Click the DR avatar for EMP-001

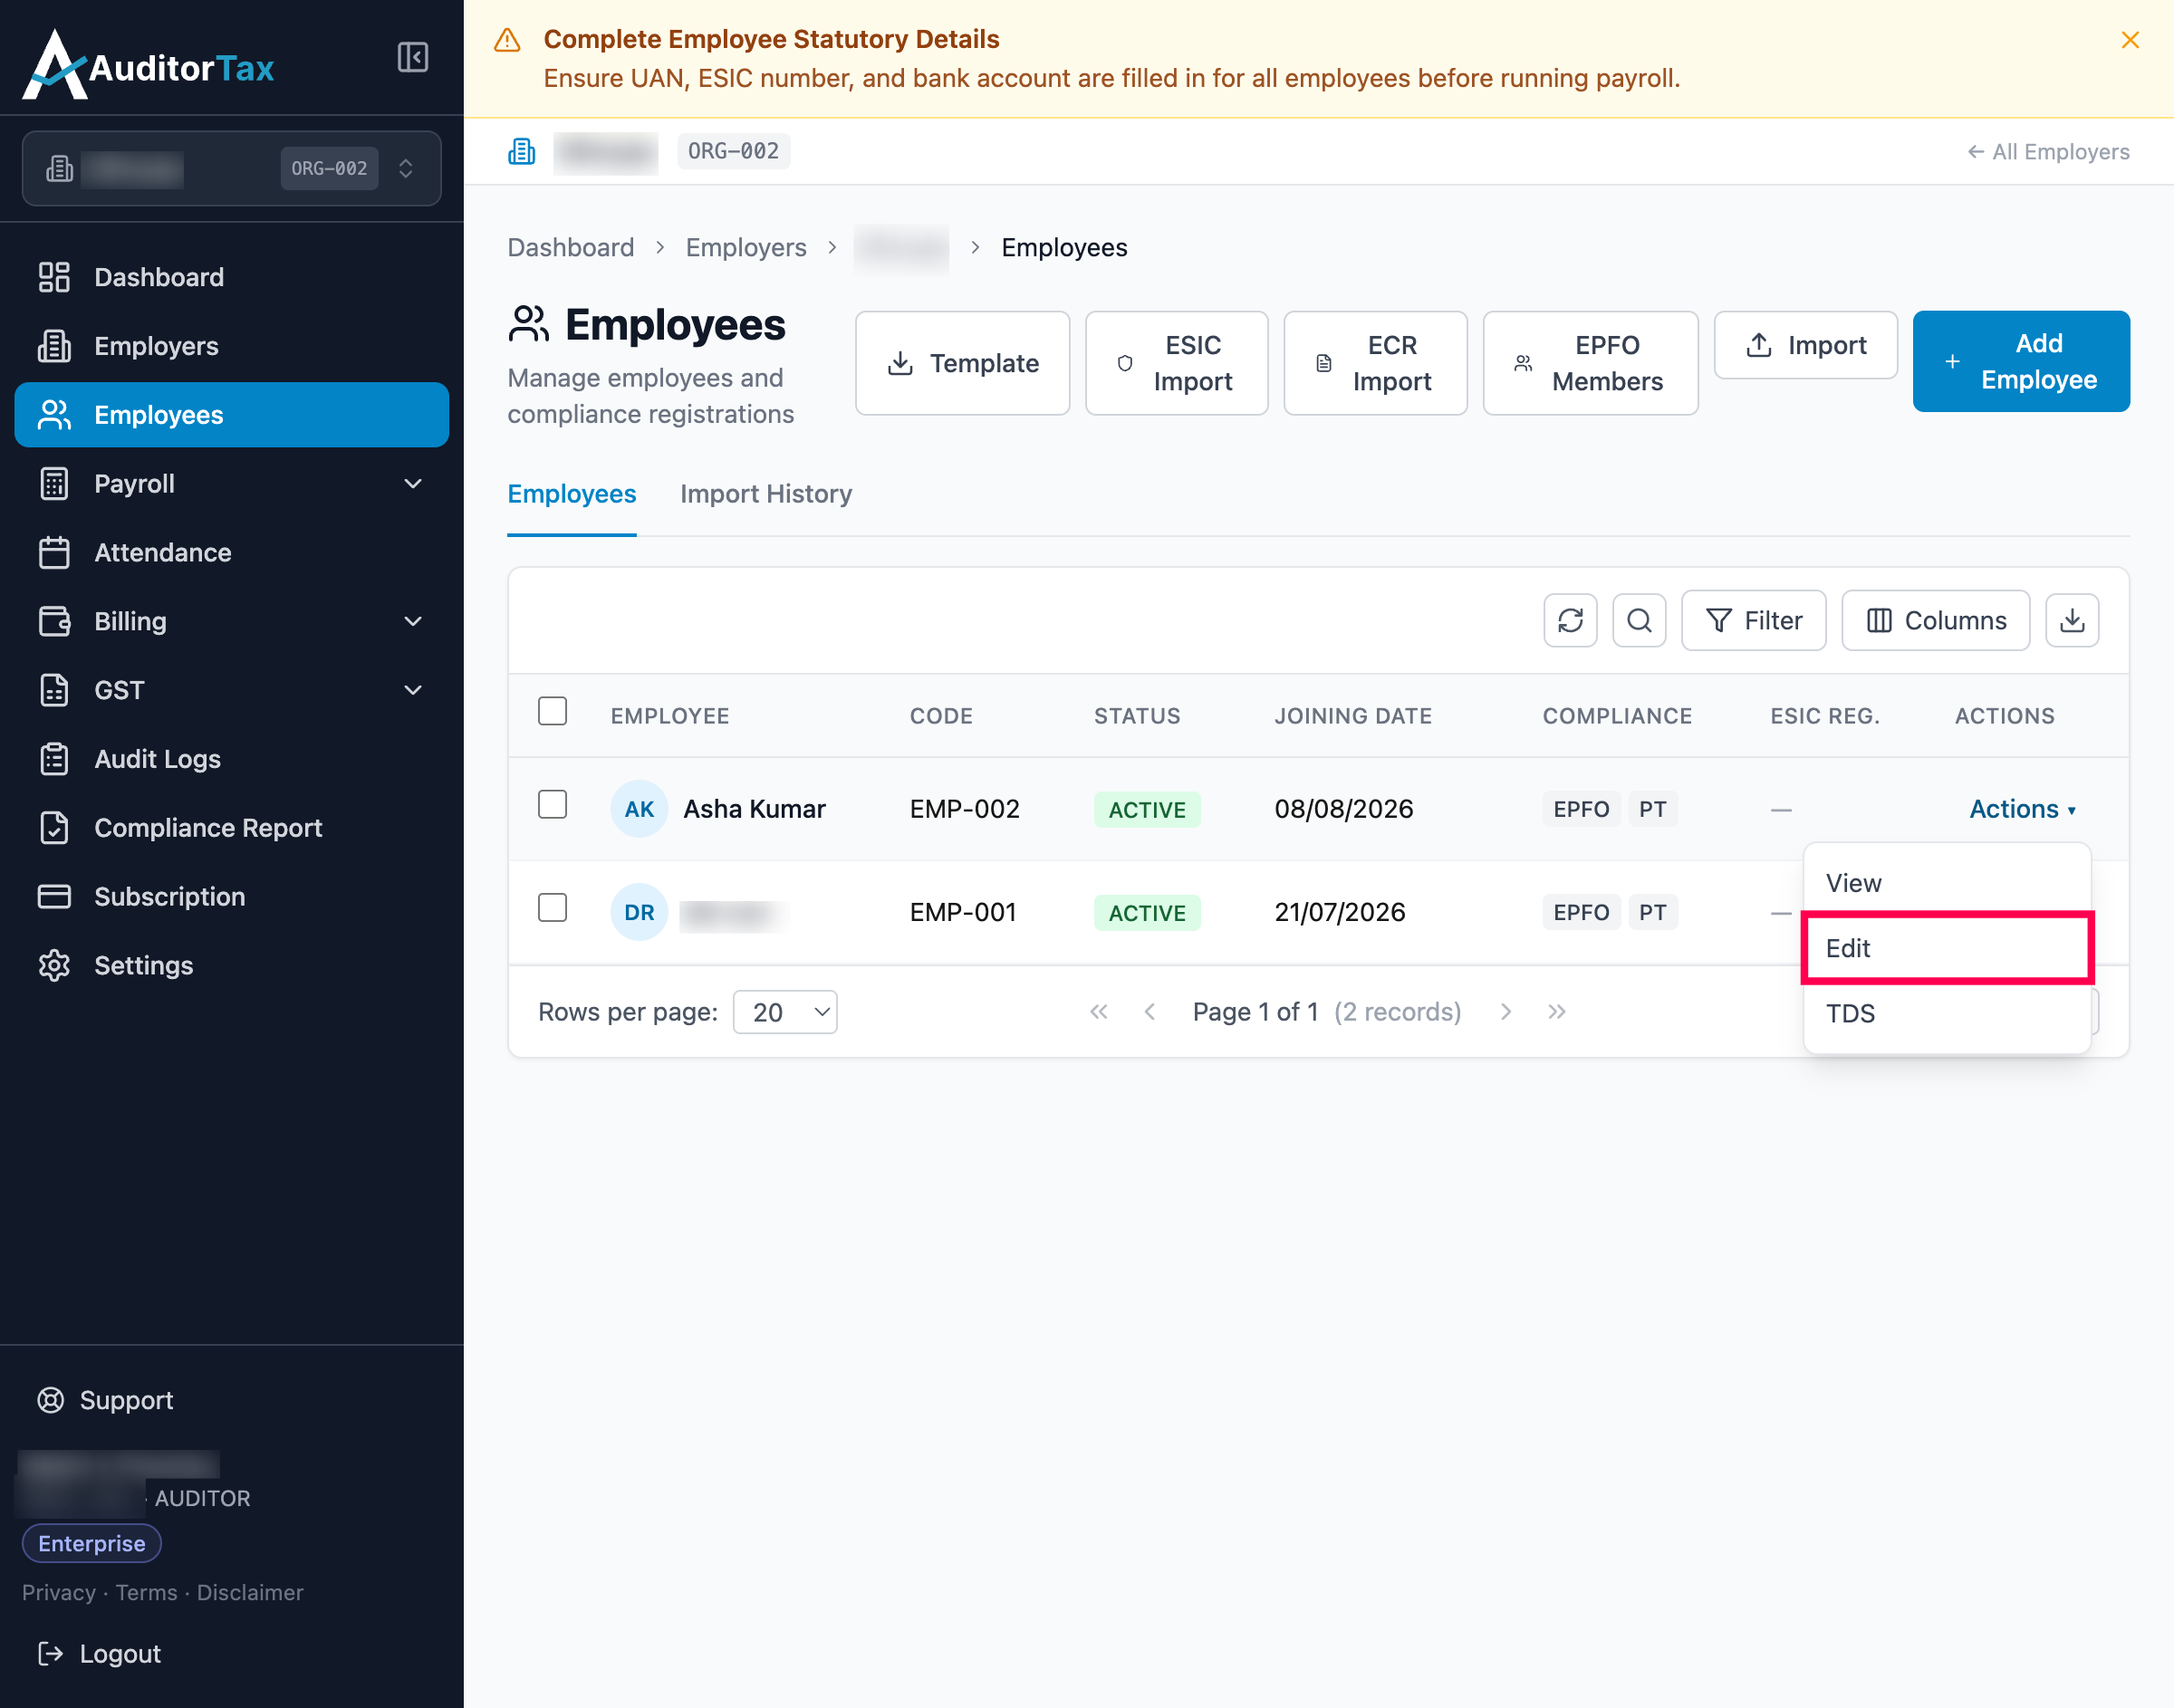point(639,912)
